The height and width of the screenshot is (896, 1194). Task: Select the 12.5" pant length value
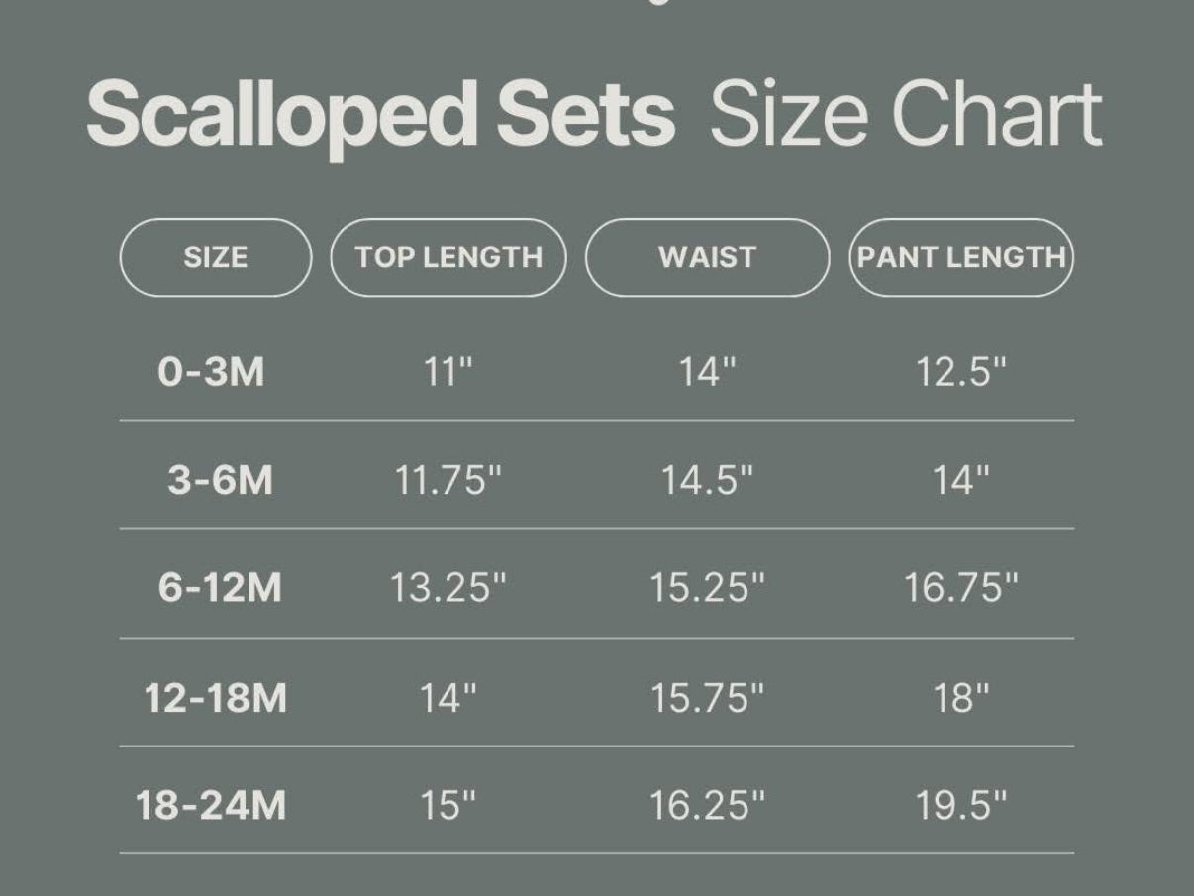(960, 373)
